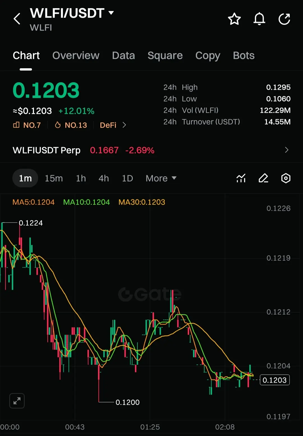This screenshot has width=303, height=436.
Task: Tap the MA10:0.1204 indicator label
Action: tap(86, 202)
